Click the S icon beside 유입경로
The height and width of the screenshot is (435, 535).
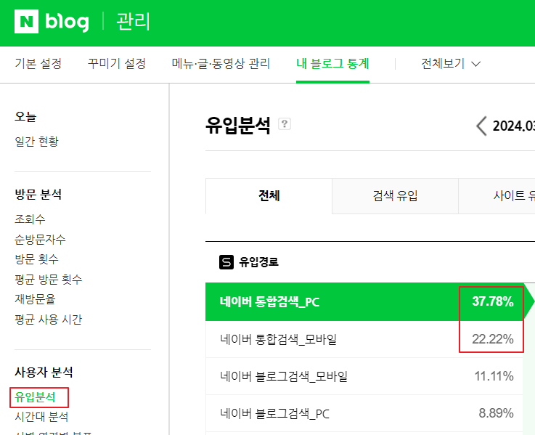tap(226, 262)
